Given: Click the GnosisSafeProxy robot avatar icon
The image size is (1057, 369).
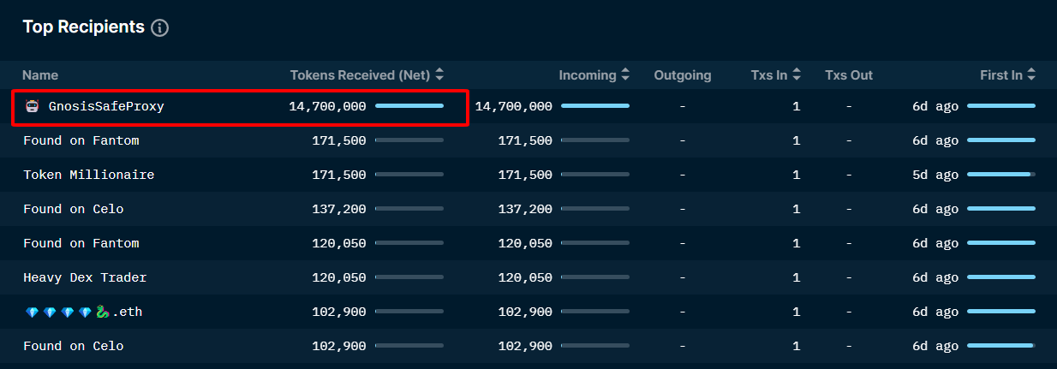Looking at the screenshot, I should [x=32, y=107].
